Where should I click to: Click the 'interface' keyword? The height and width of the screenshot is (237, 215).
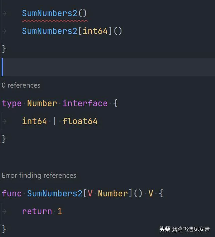click(x=85, y=103)
